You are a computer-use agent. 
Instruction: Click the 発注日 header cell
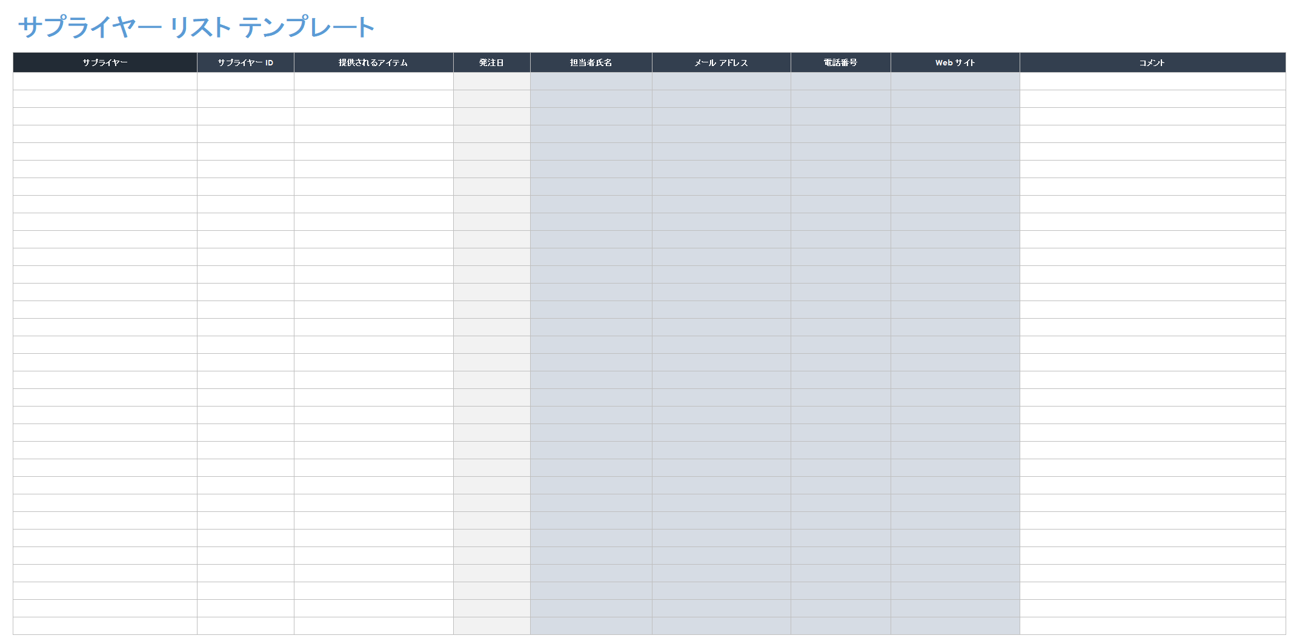pos(491,62)
